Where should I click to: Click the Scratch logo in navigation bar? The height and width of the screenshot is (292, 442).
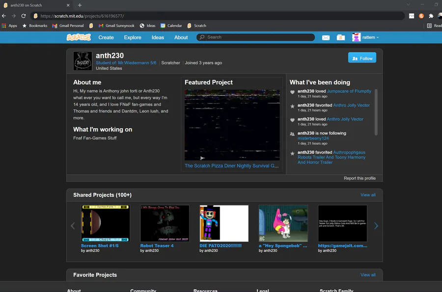79,37
